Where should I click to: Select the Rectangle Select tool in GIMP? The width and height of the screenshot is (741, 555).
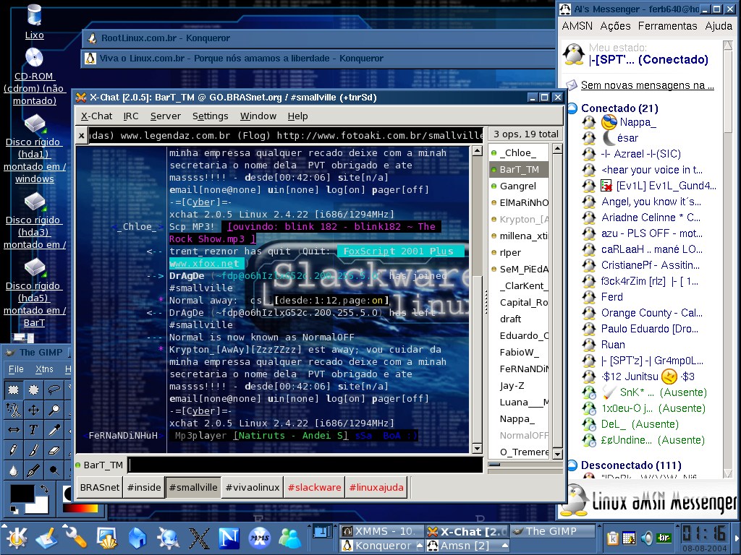click(x=13, y=390)
